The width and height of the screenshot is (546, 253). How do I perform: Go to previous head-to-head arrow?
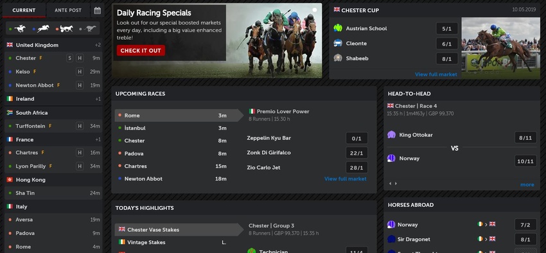point(391,184)
